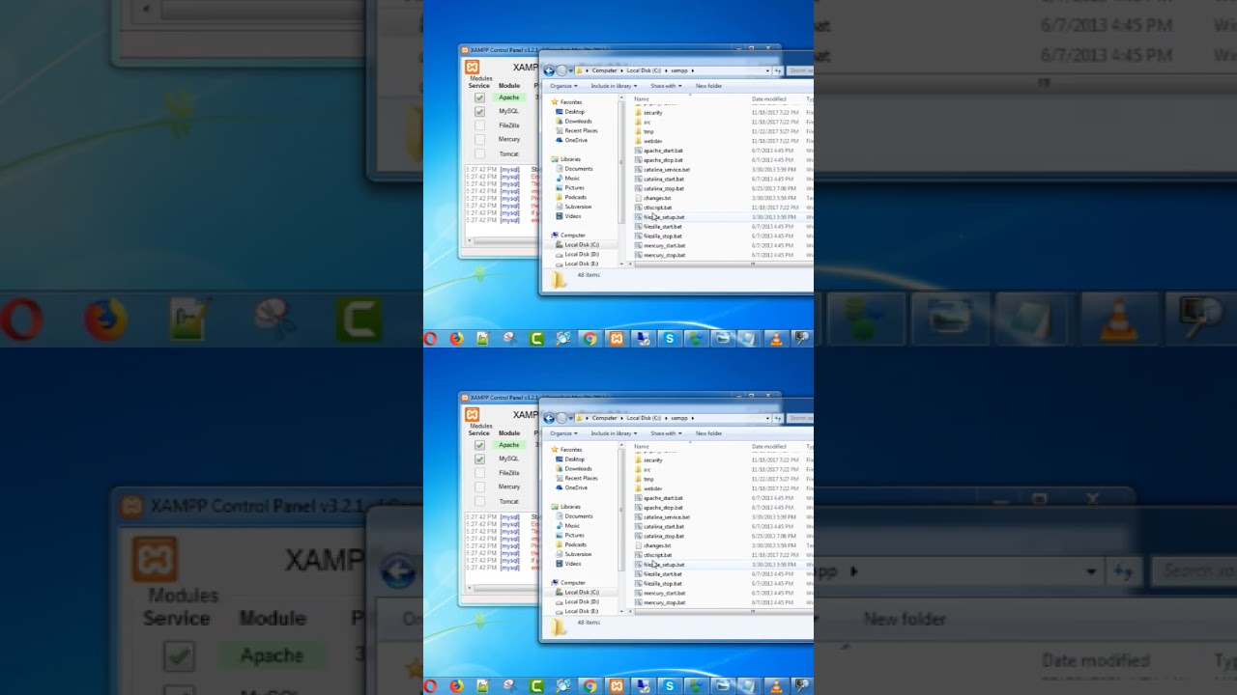The image size is (1237, 695).
Task: Go back with Explorer Back button, top copy
Action: point(549,70)
